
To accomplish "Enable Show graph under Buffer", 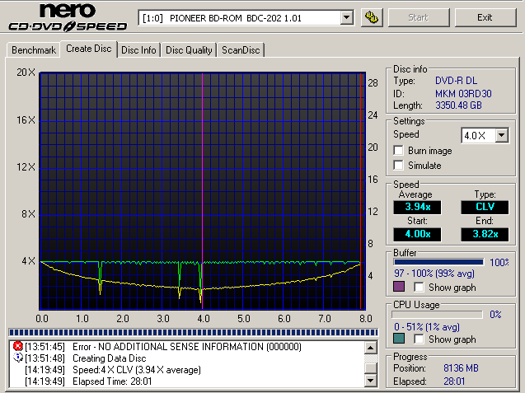I will point(420,288).
